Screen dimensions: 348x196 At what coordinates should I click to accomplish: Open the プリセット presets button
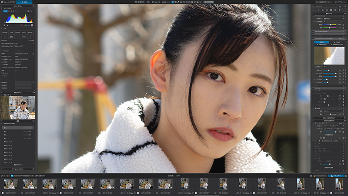tap(341, 2)
